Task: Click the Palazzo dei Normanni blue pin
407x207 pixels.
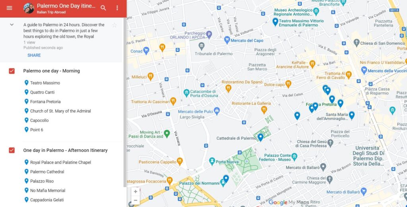Action: tap(226, 179)
